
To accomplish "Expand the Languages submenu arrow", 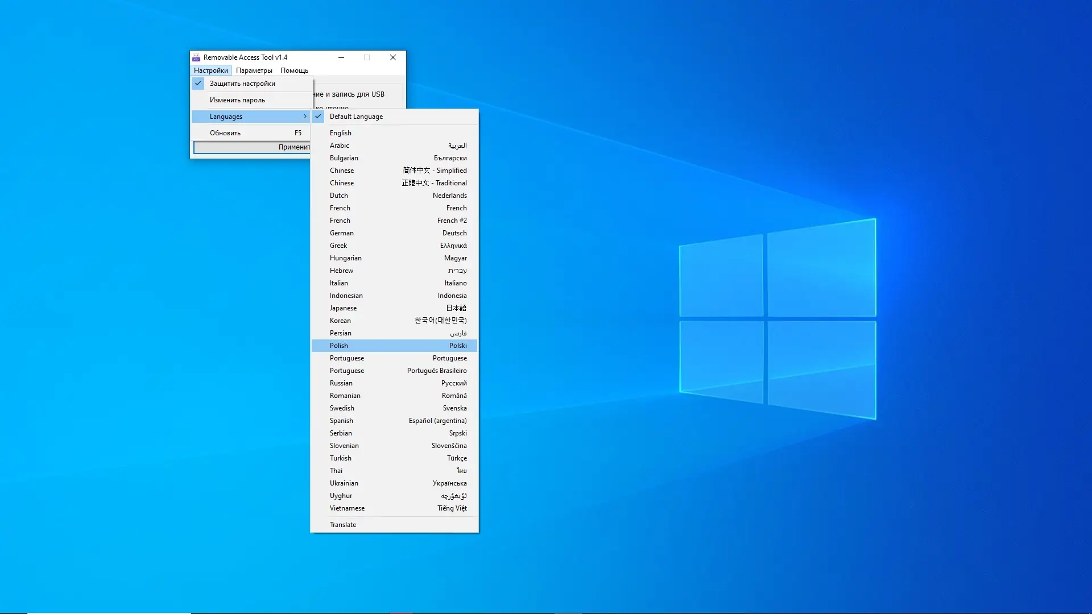I will coord(305,117).
